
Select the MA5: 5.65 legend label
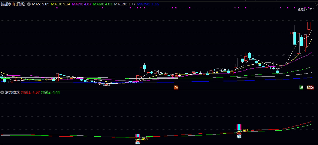pyautogui.click(x=41, y=4)
